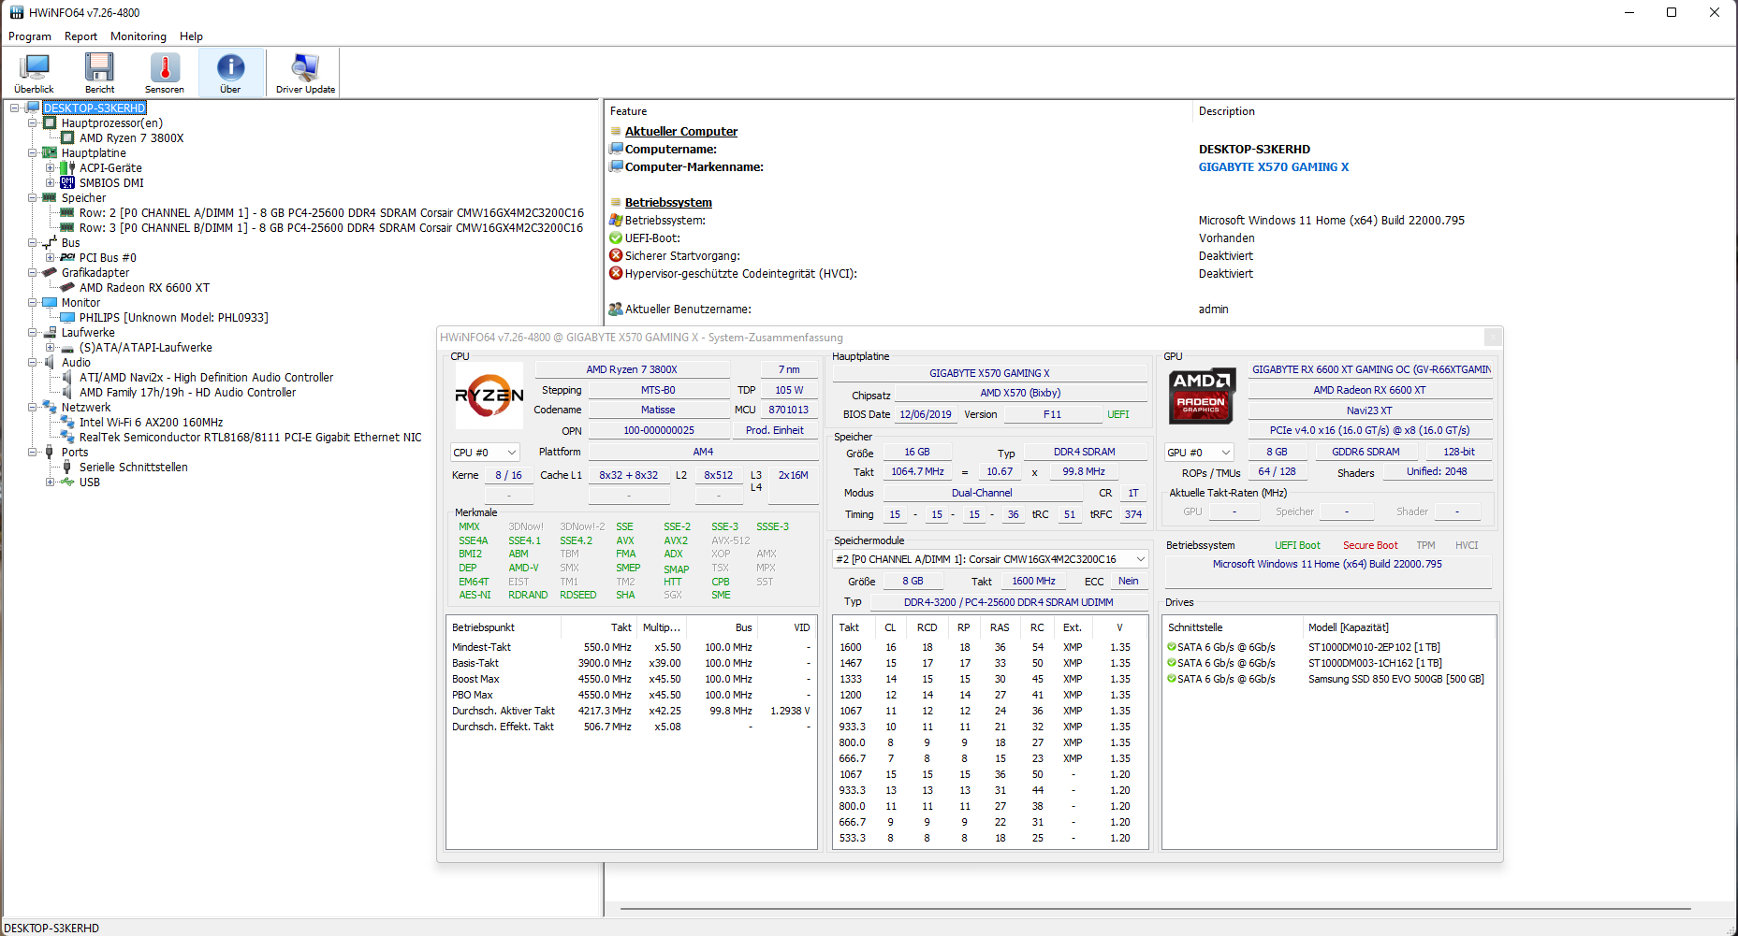Generate a report via the Bericht icon

click(x=98, y=71)
